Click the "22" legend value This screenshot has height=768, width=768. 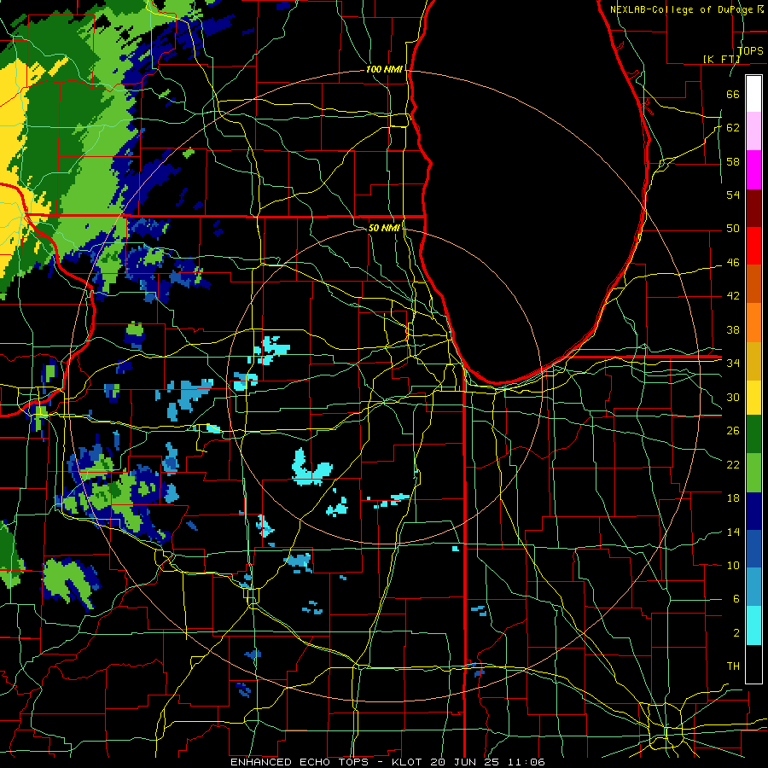[733, 464]
